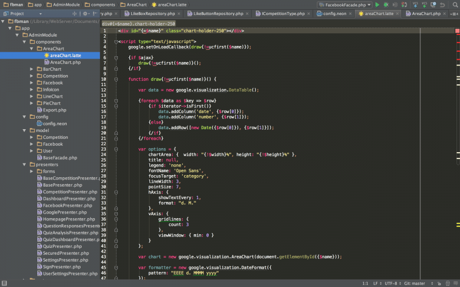Image resolution: width=460 pixels, height=287 pixels.
Task: Click the undo revert arrow in toolbar
Action: [442, 5]
